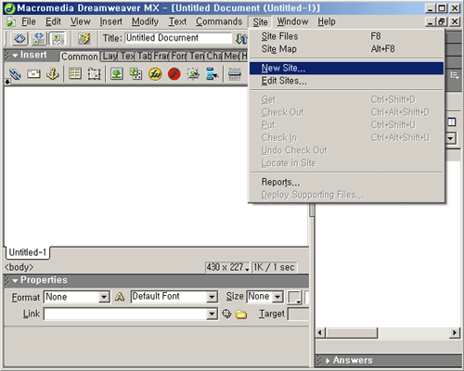This screenshot has height=371, width=464.
Task: Choose Reports... from Site menu
Action: [346, 183]
